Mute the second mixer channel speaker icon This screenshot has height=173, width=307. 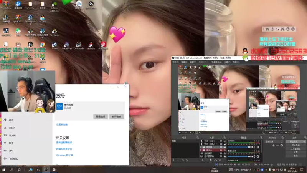(x=253, y=156)
